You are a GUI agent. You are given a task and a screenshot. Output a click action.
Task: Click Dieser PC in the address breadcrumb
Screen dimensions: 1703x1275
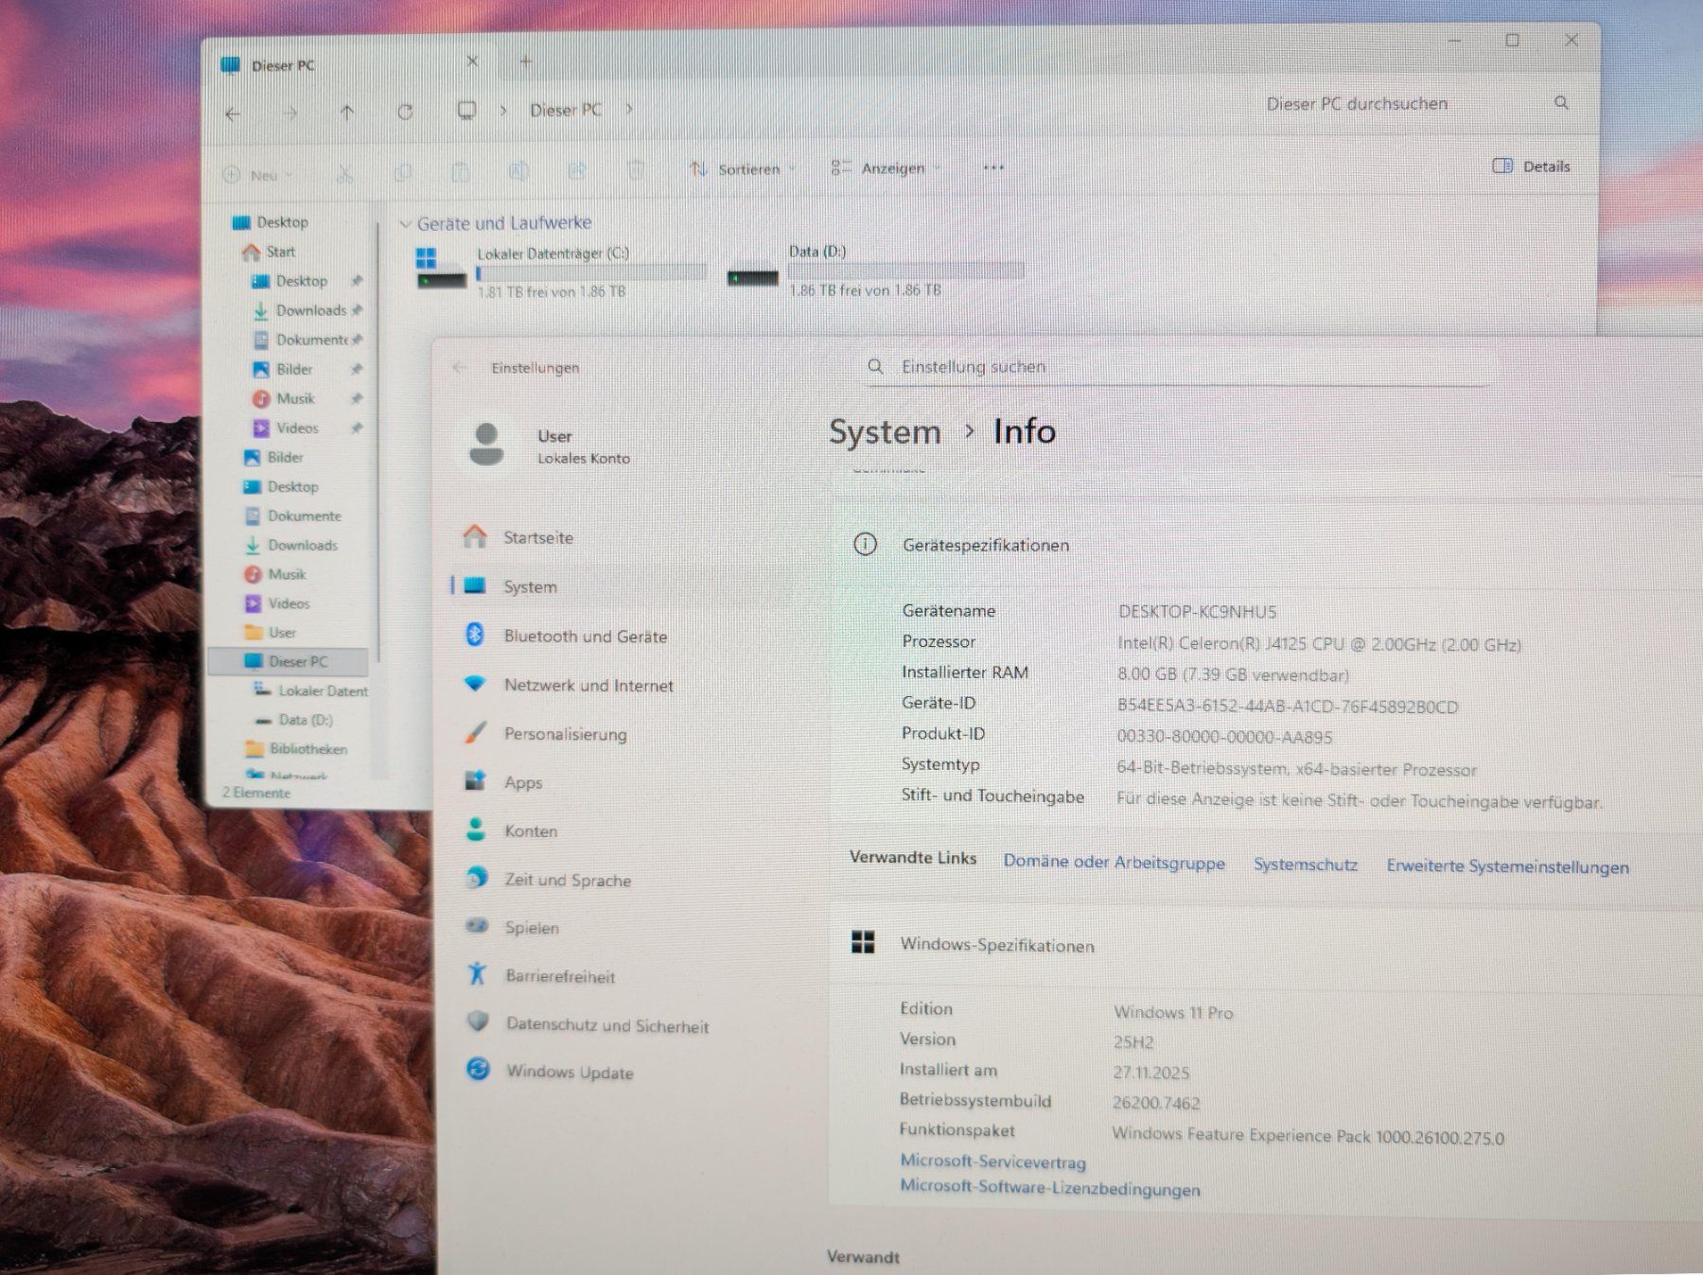click(565, 111)
